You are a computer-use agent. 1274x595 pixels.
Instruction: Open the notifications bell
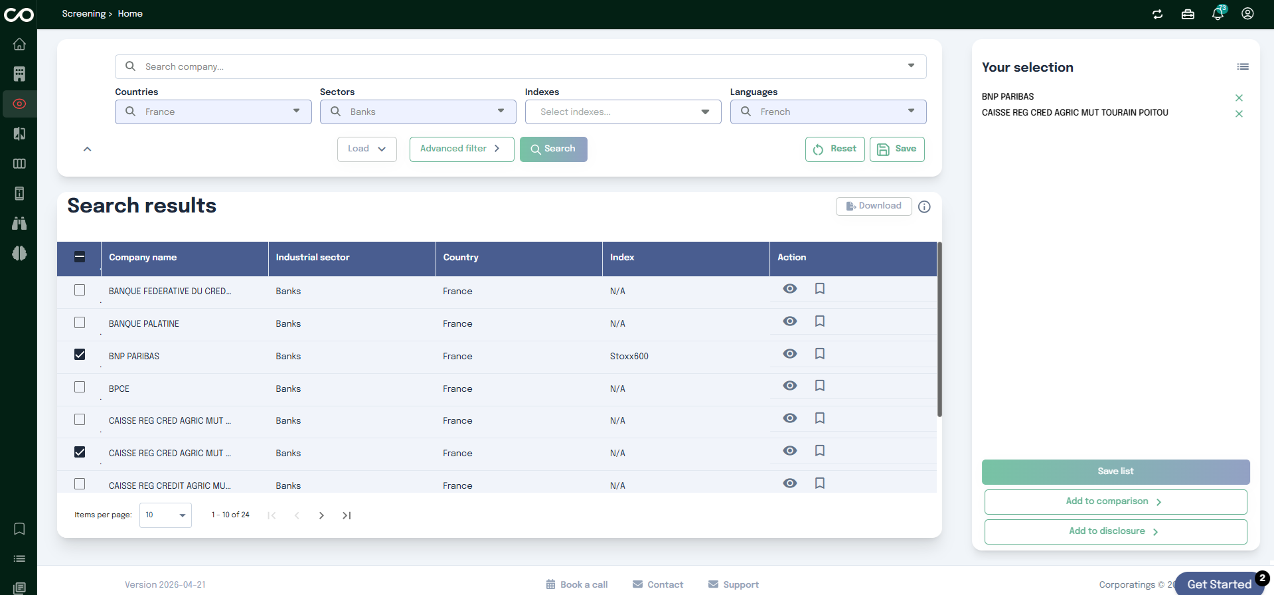tap(1218, 14)
